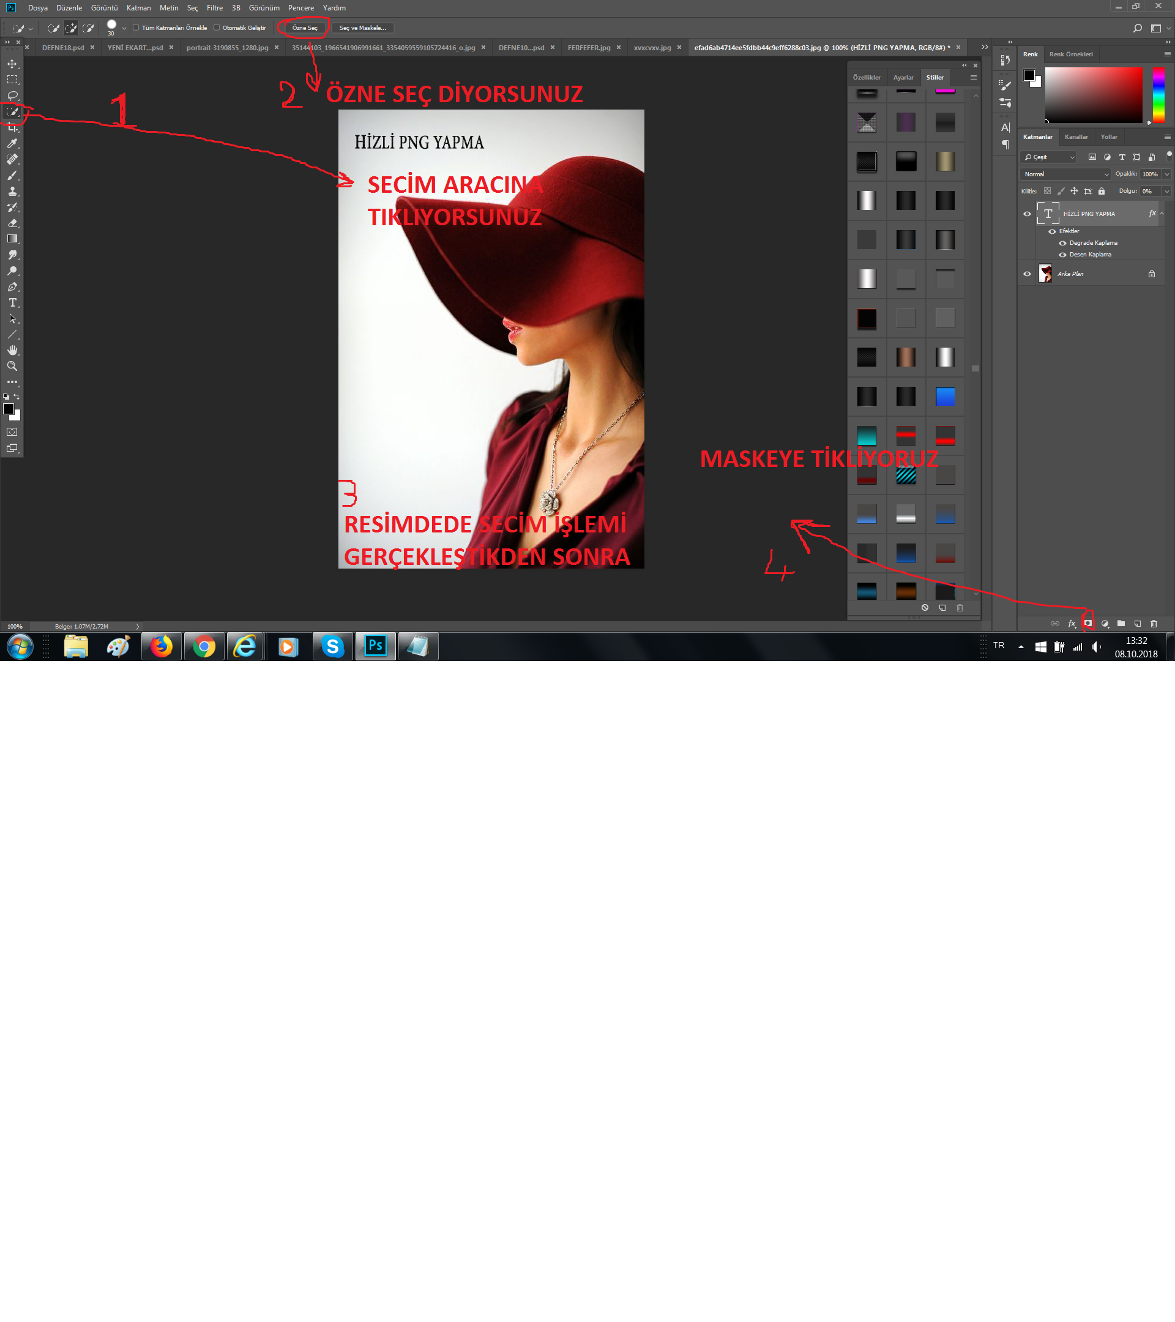Screen dimensions: 1175x1322
Task: Click the Özne Seç button
Action: point(305,28)
